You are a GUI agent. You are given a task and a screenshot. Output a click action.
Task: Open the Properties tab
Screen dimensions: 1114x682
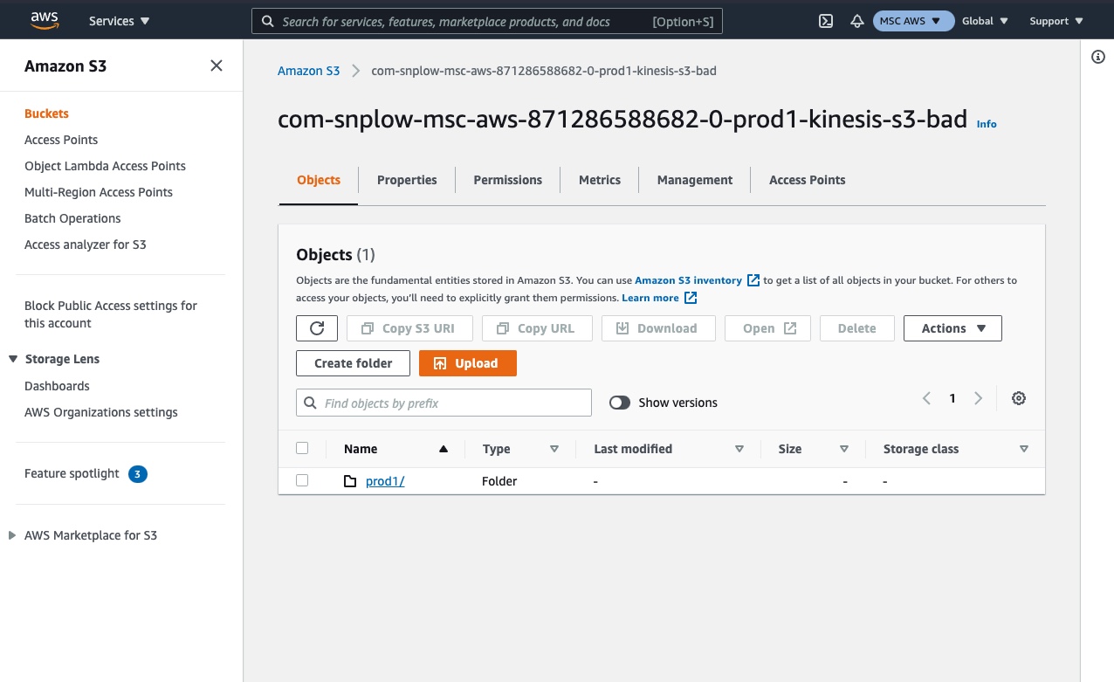click(x=407, y=180)
